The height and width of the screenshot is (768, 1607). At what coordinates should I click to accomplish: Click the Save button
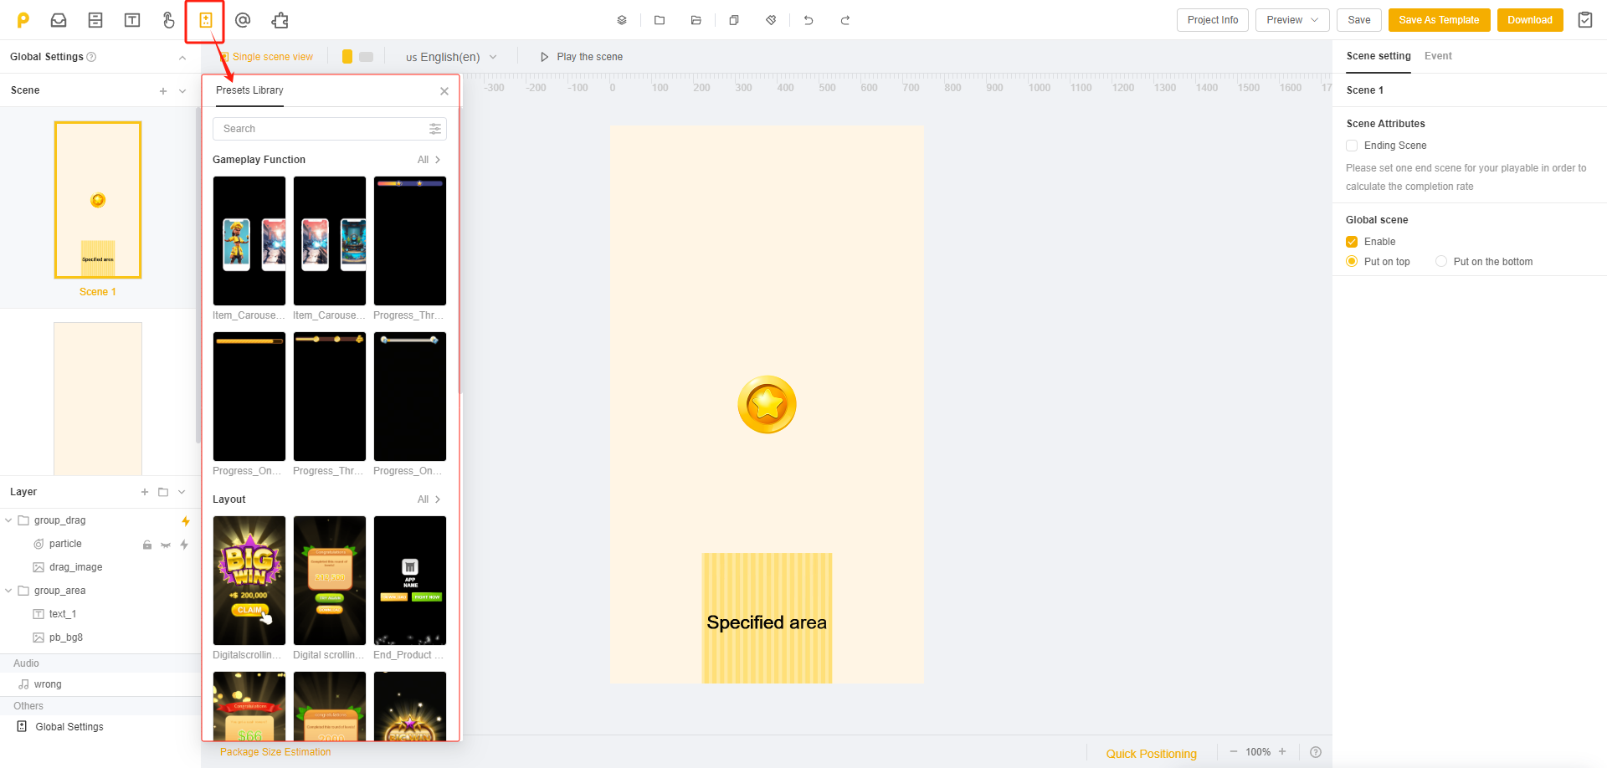coord(1359,20)
